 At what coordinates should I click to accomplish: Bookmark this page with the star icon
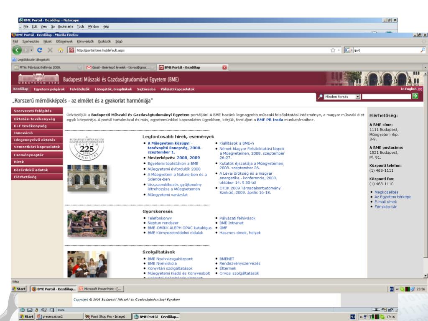click(333, 50)
